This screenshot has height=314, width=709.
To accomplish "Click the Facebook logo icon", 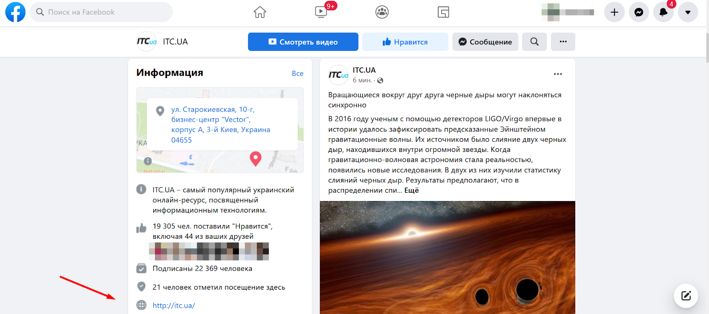I will click(x=16, y=12).
